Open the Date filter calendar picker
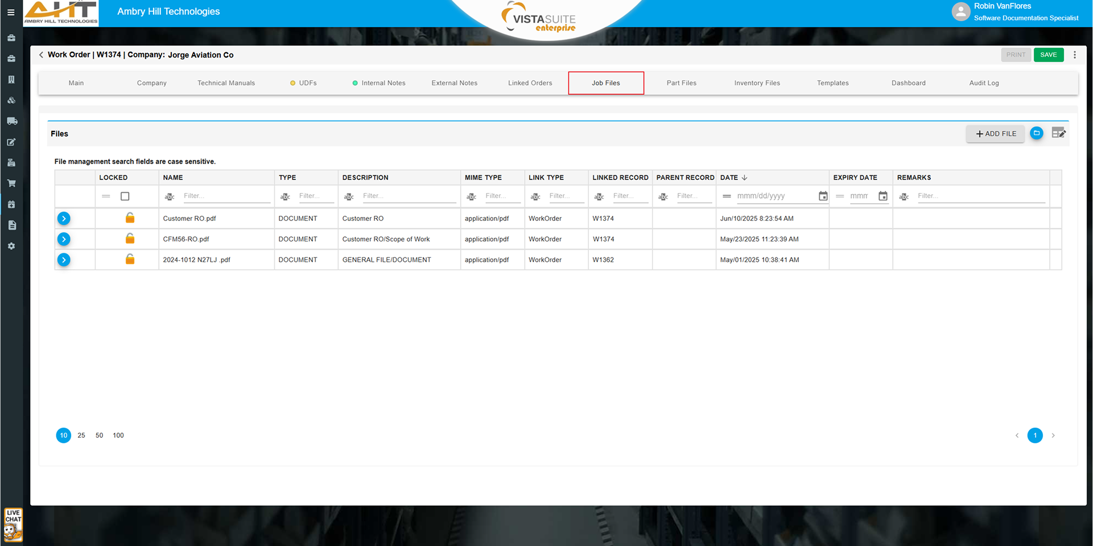The width and height of the screenshot is (1093, 546). click(823, 196)
